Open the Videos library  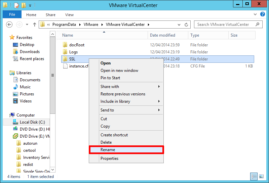pyautogui.click(x=26, y=101)
